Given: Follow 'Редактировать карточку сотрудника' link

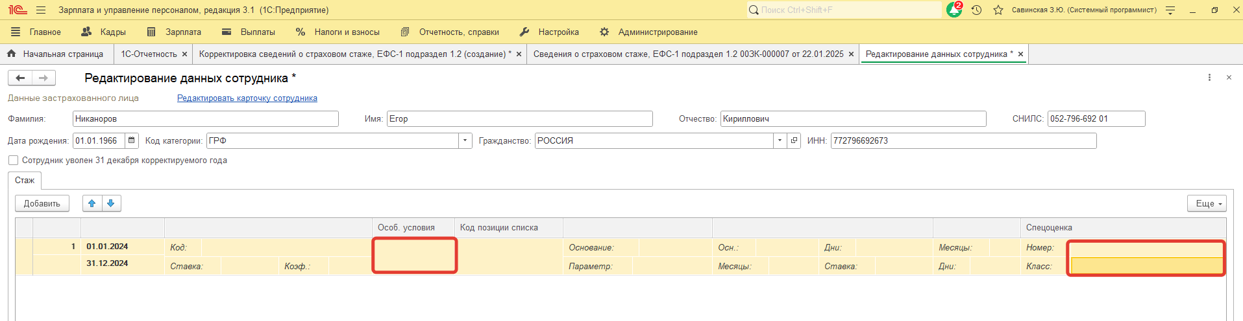Looking at the screenshot, I should 247,98.
